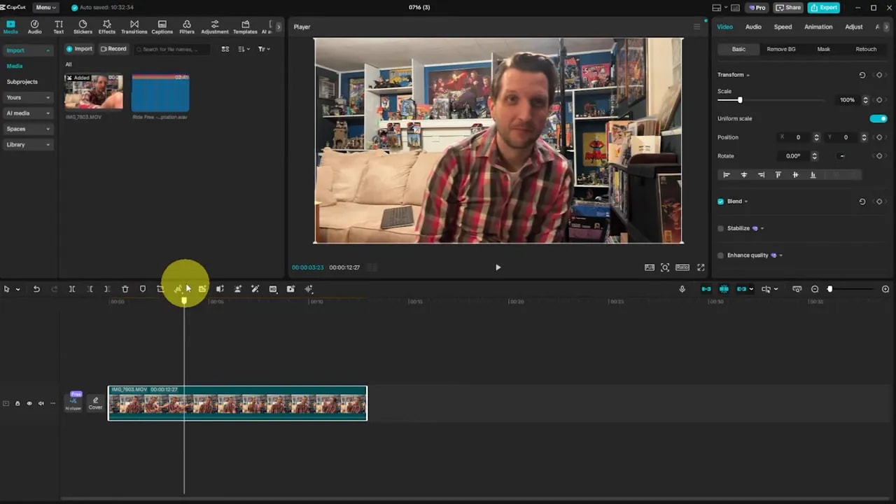Screen dimensions: 896x504
Task: Open the sort order dropdown in media panel
Action: tap(242, 48)
